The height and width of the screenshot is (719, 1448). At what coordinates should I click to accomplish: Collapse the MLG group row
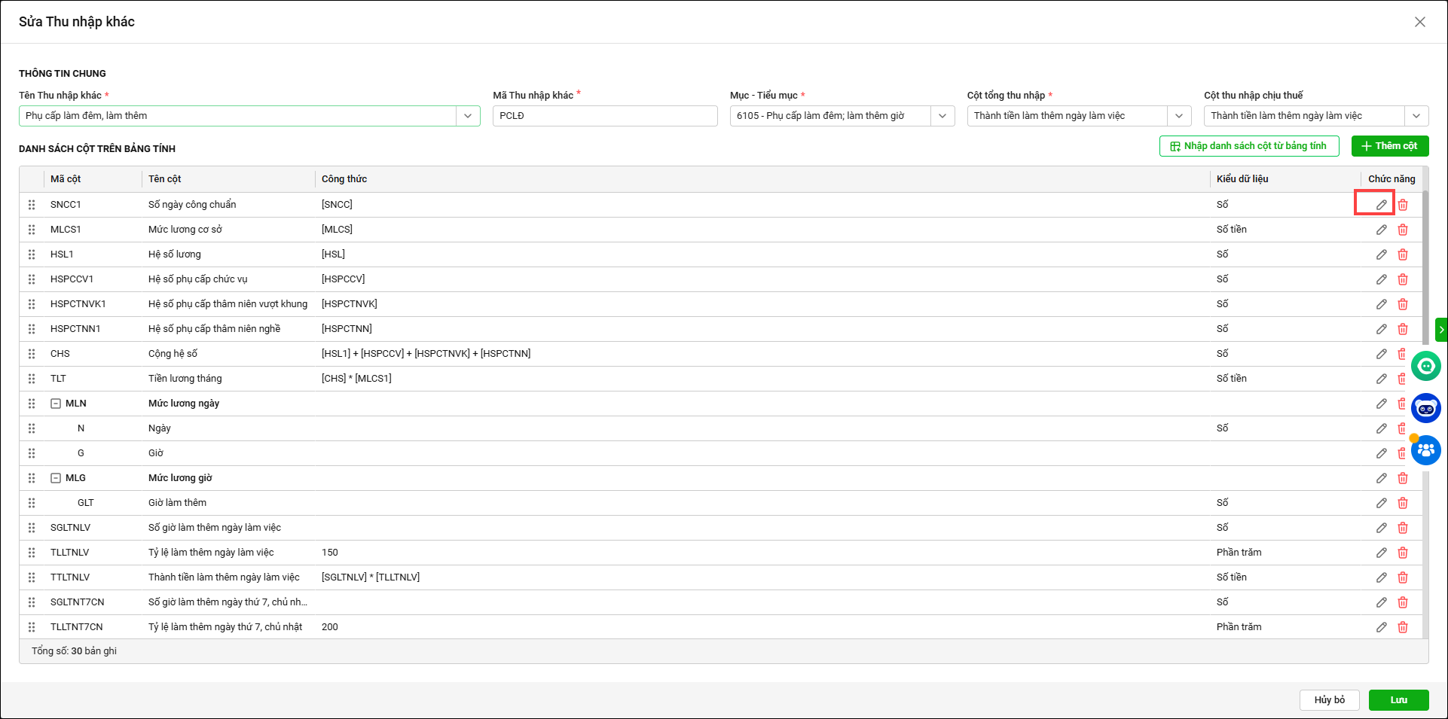point(56,478)
